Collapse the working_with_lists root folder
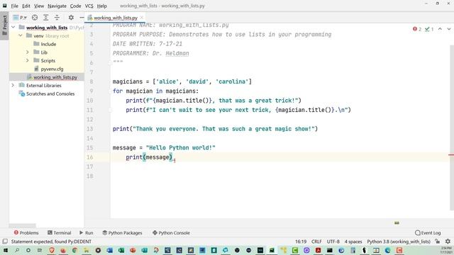Image resolution: width=454 pixels, height=255 pixels. tap(13, 28)
